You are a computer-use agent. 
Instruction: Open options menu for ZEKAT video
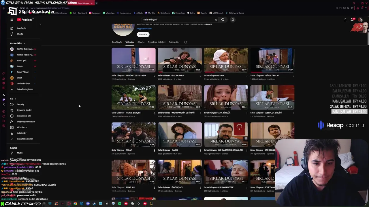154,151
